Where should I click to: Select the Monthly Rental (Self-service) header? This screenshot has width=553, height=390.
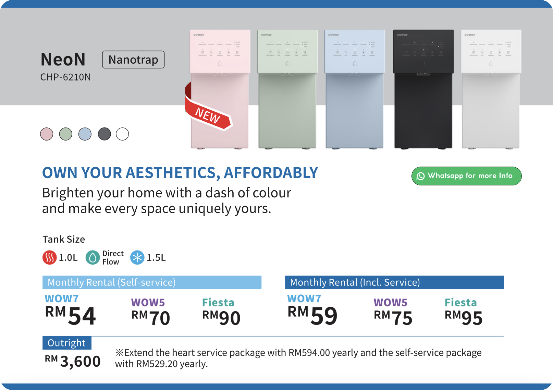tap(152, 282)
